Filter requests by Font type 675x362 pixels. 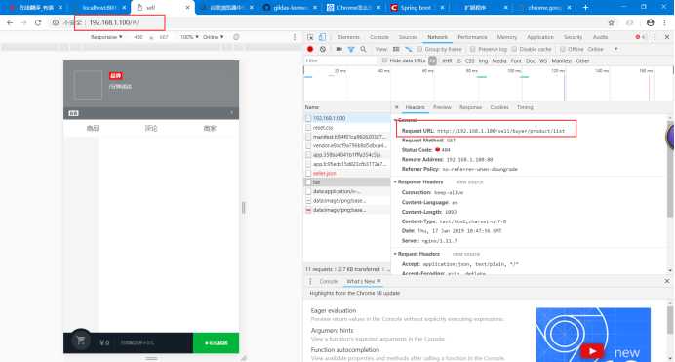click(x=516, y=61)
